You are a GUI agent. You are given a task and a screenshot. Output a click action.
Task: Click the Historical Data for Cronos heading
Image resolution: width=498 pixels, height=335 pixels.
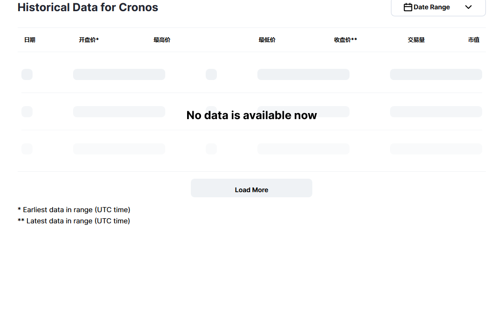pos(87,7)
